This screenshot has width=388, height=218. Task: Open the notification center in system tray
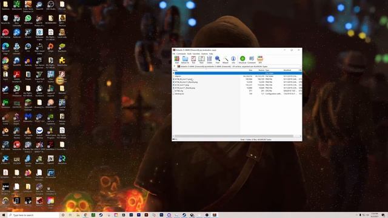[383, 215]
